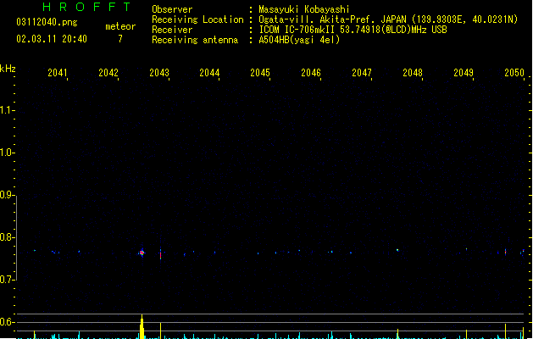533x339 pixels.
Task: Click the 0.8 kHz frequency tick label
Action: 7,237
